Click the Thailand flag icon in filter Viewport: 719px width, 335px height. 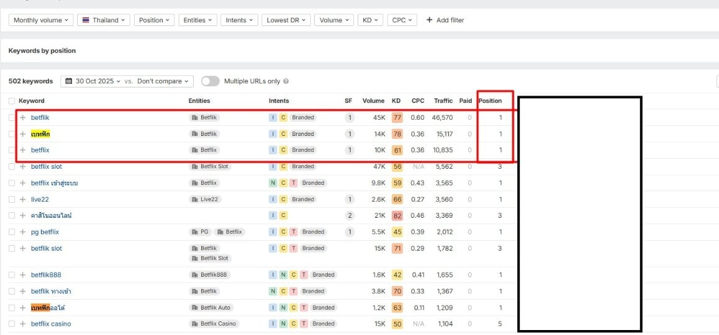(86, 20)
